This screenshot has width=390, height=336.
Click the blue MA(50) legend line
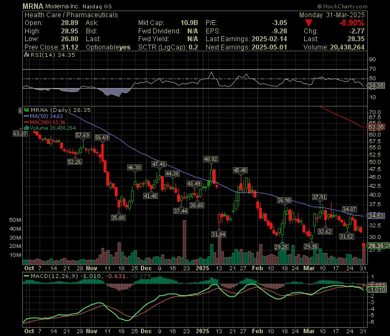26,116
